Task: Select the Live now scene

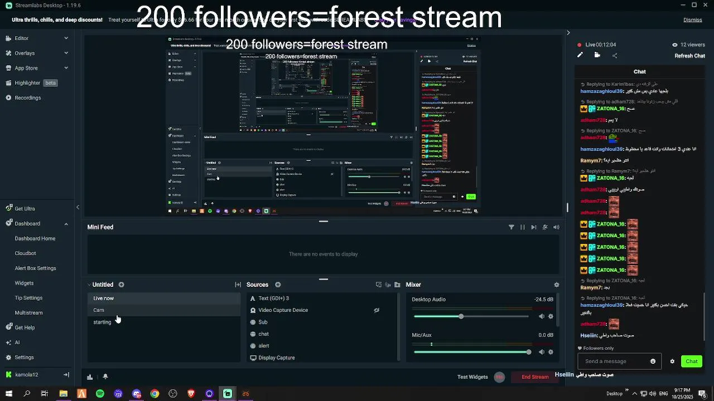Action: [165, 299]
